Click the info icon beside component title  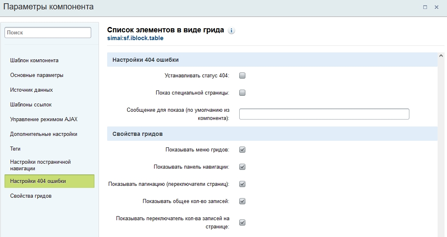point(231,31)
